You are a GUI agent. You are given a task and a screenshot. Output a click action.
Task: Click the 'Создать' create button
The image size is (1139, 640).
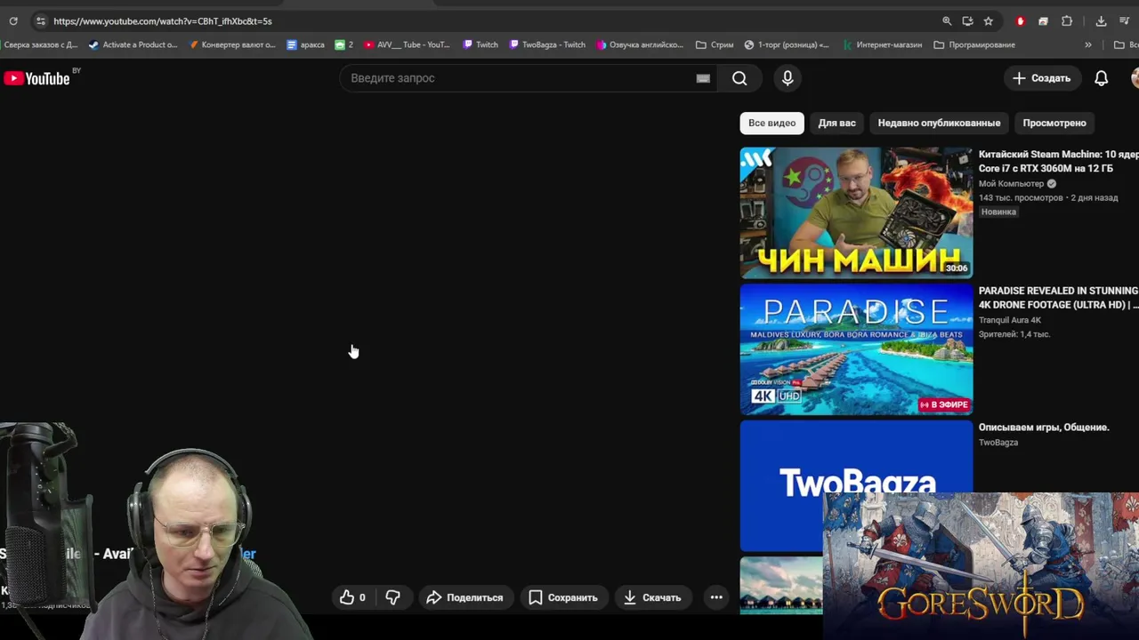(1041, 78)
